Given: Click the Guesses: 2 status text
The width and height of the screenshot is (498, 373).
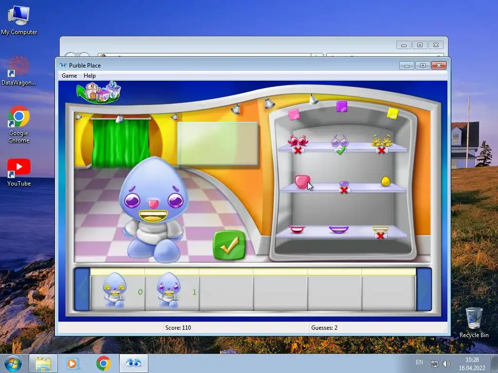Looking at the screenshot, I should pos(324,328).
